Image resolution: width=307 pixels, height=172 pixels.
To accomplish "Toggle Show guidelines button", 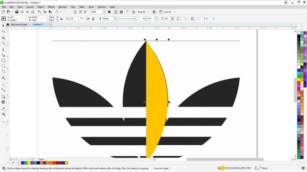I will 127,12.
